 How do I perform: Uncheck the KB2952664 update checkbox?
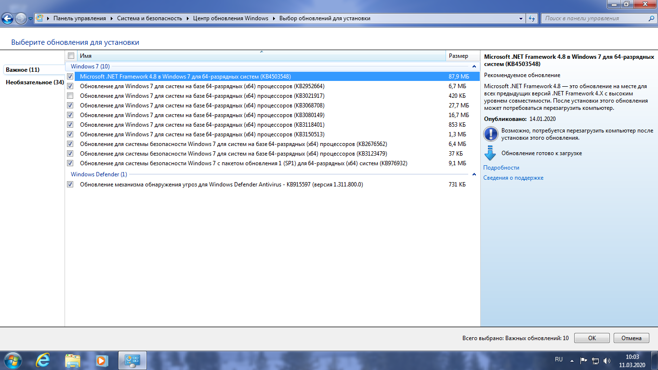70,86
